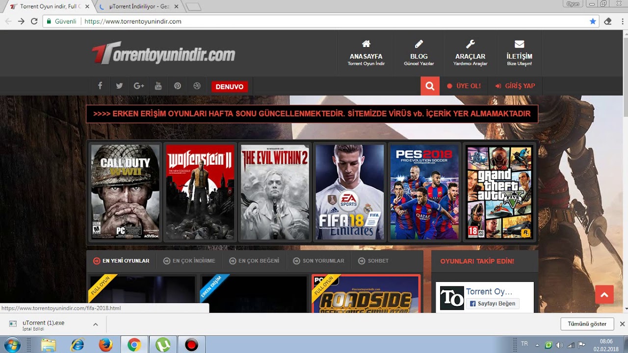This screenshot has width=628, height=353.
Task: Click the red scroll-to-top arrow button
Action: coord(604,295)
